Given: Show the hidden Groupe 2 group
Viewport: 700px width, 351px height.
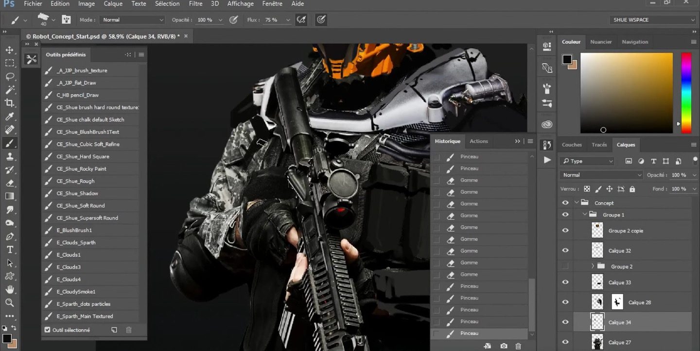Looking at the screenshot, I should [565, 266].
